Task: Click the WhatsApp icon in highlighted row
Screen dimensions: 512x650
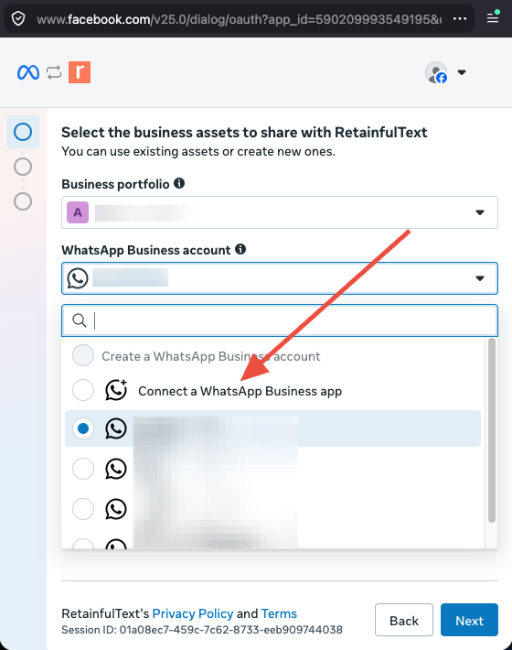Action: point(116,428)
